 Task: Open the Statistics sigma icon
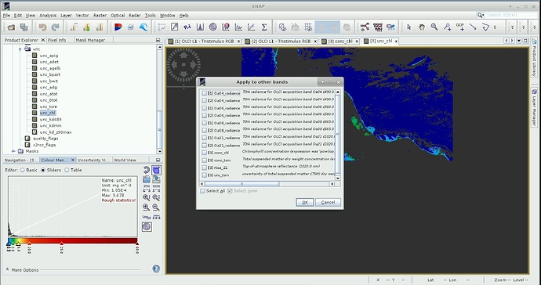[264, 27]
